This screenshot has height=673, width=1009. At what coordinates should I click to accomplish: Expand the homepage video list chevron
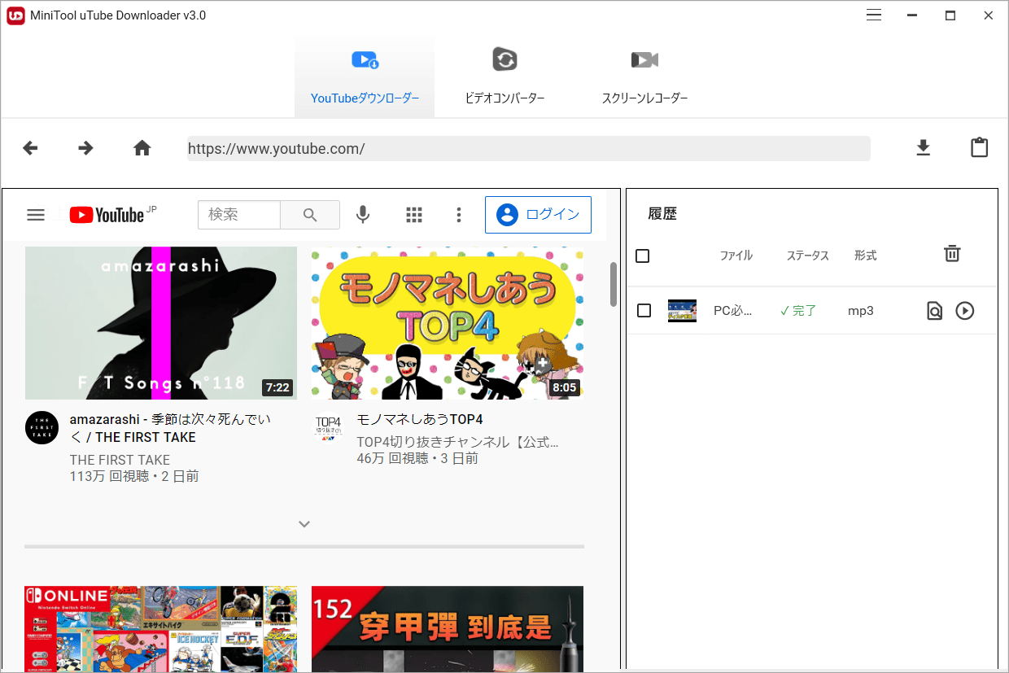(304, 524)
